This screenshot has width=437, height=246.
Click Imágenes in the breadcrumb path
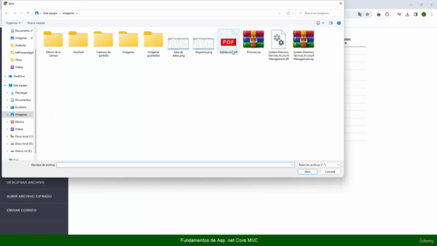click(x=68, y=13)
